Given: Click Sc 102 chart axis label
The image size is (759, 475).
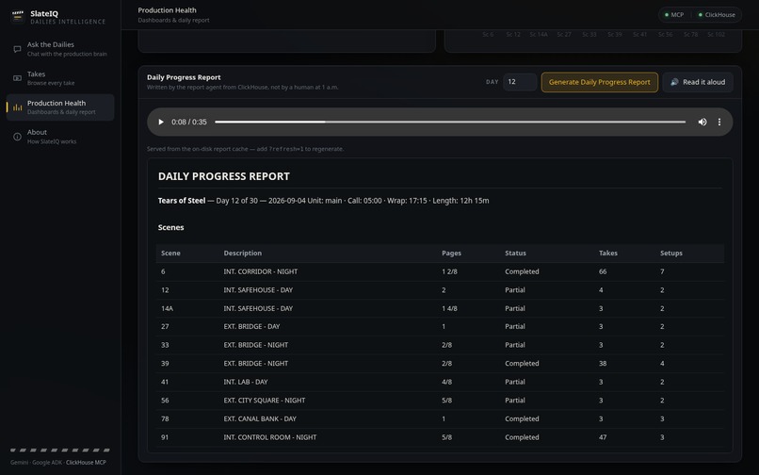Looking at the screenshot, I should click(x=716, y=35).
